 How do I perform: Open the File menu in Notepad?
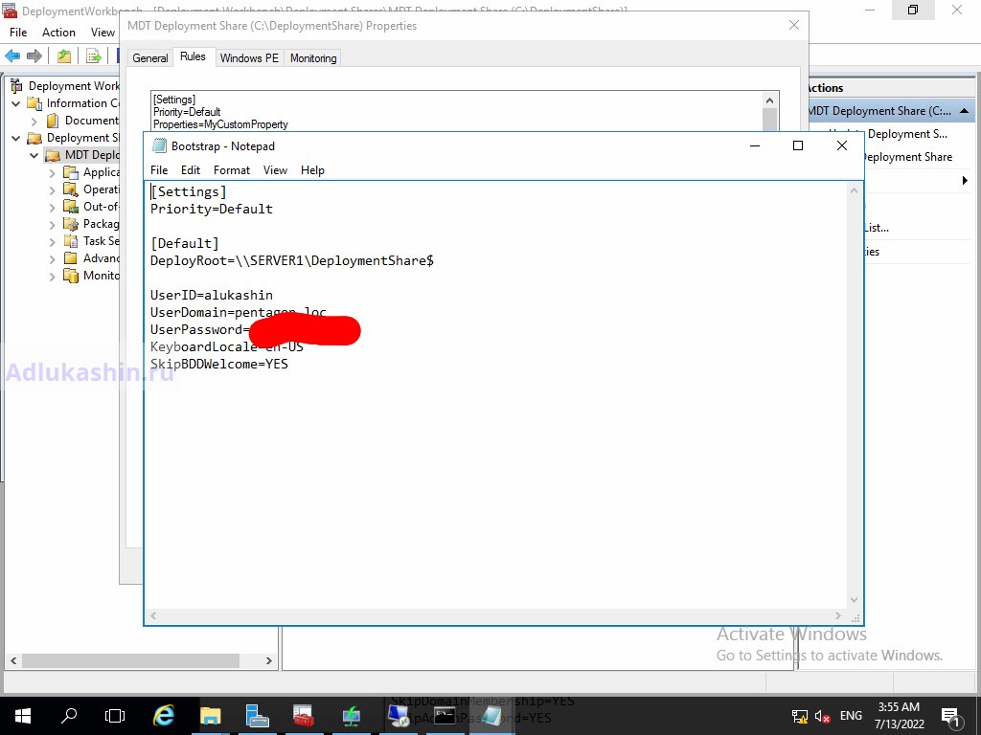(x=159, y=170)
